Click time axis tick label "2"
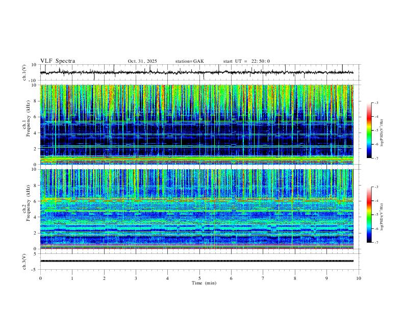404x312 pixels. tap(104, 278)
